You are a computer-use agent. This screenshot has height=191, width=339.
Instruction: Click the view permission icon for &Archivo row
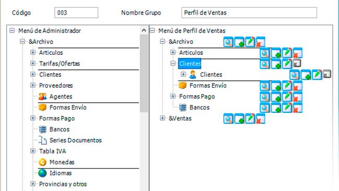click(228, 42)
